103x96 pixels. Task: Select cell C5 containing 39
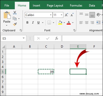tap(46, 72)
